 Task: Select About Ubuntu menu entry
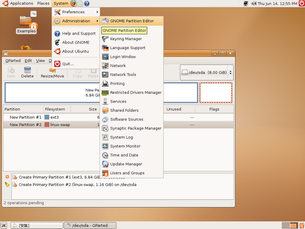tap(76, 51)
